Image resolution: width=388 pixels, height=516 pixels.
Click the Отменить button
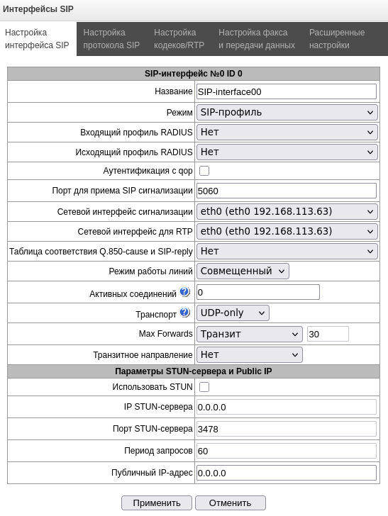tap(231, 503)
